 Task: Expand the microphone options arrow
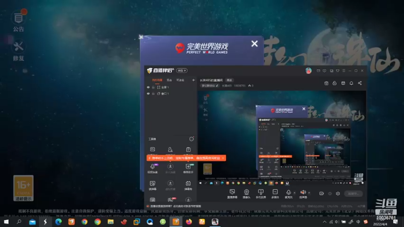point(294,193)
